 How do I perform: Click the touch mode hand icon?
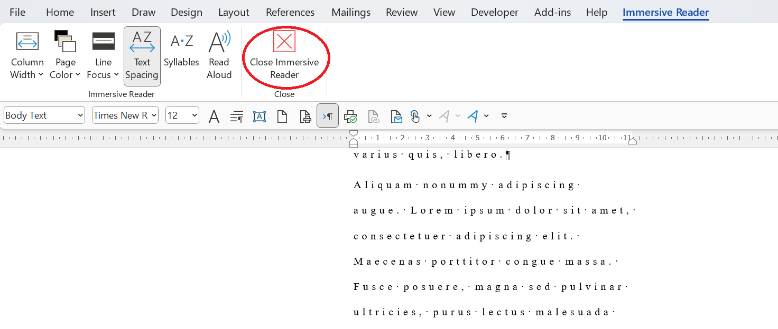point(415,116)
